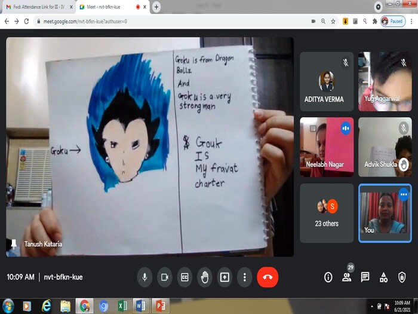Click the yellow download extension icon
Image resolution: width=418 pixels, height=314 pixels.
[x=345, y=22]
